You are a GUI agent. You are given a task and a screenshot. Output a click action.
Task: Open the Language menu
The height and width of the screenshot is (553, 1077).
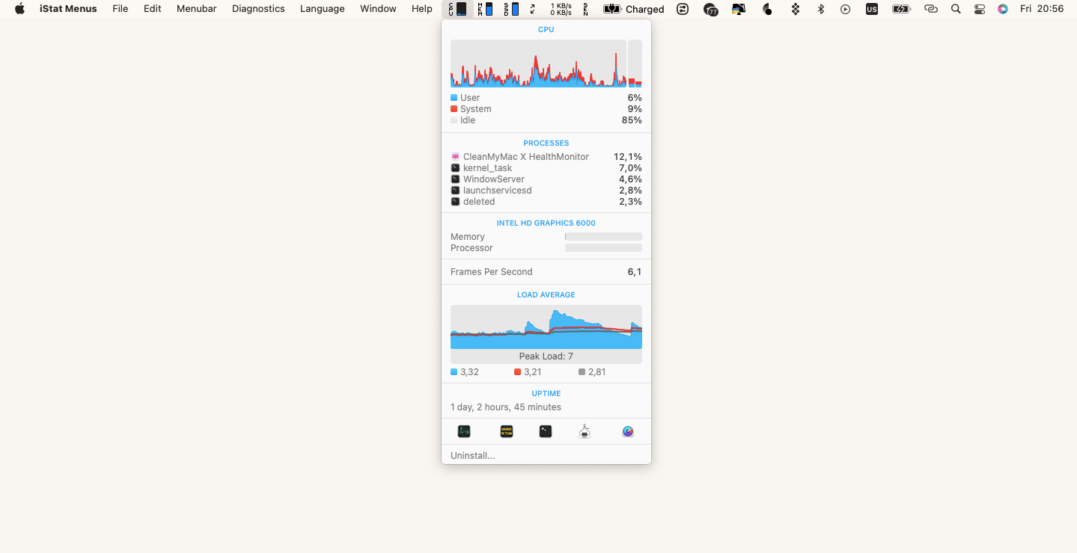pos(323,9)
